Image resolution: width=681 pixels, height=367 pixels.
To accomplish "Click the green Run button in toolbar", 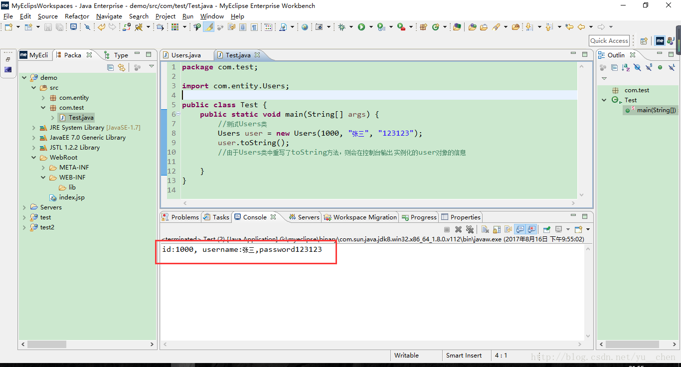I will point(361,27).
